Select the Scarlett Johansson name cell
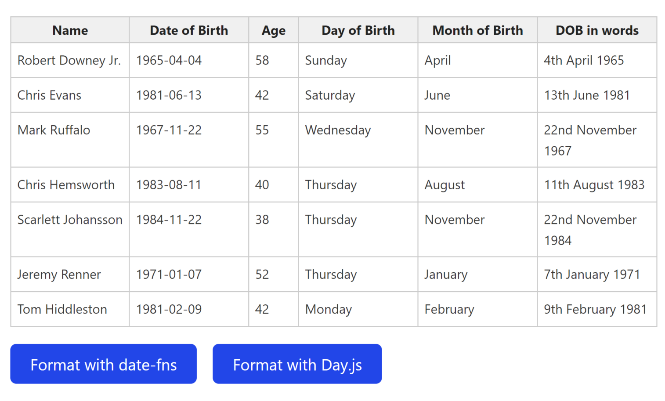665x401 pixels. (70, 229)
